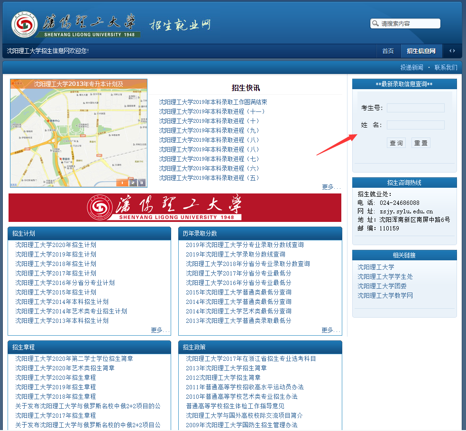This screenshot has height=431, width=466.
Task: Open 2011年普通高等学校招收高水平运动员办法
Action: pos(245,387)
